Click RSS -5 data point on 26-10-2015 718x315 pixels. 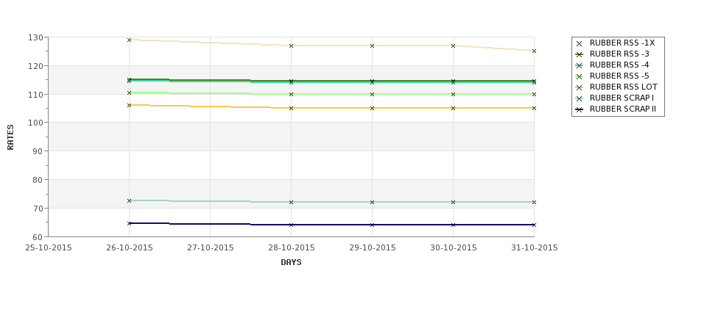[129, 93]
